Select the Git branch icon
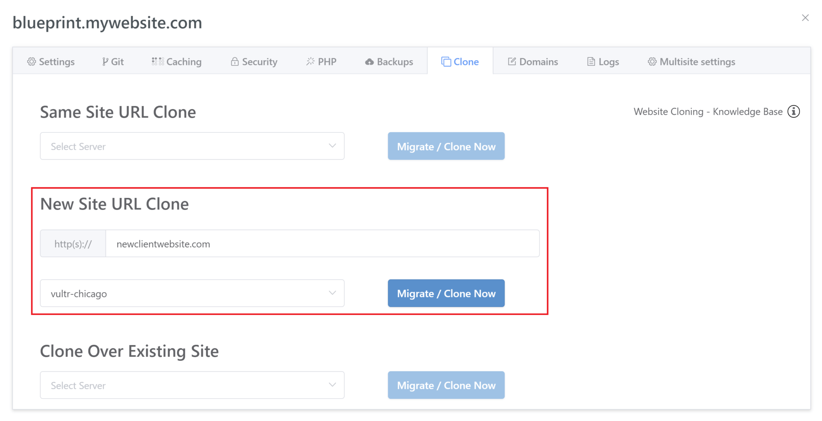The width and height of the screenshot is (822, 421). click(x=105, y=61)
